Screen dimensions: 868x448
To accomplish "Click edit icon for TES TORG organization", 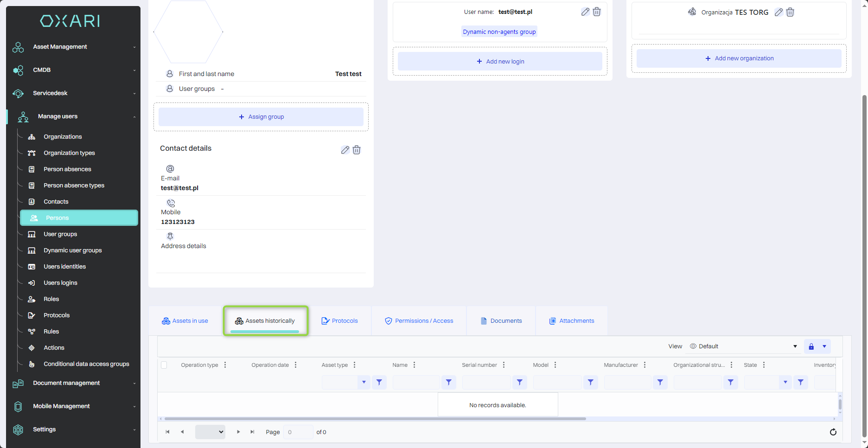I will click(x=779, y=13).
